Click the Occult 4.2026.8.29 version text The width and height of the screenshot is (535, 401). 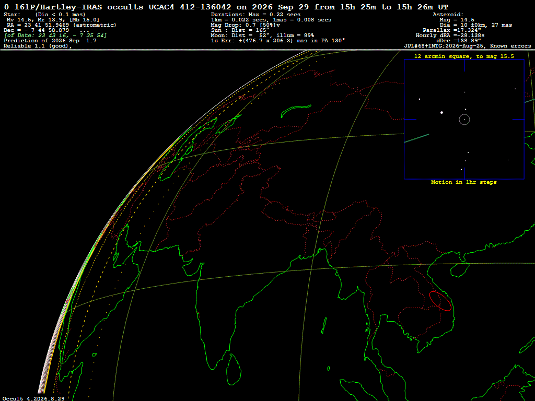[33, 398]
